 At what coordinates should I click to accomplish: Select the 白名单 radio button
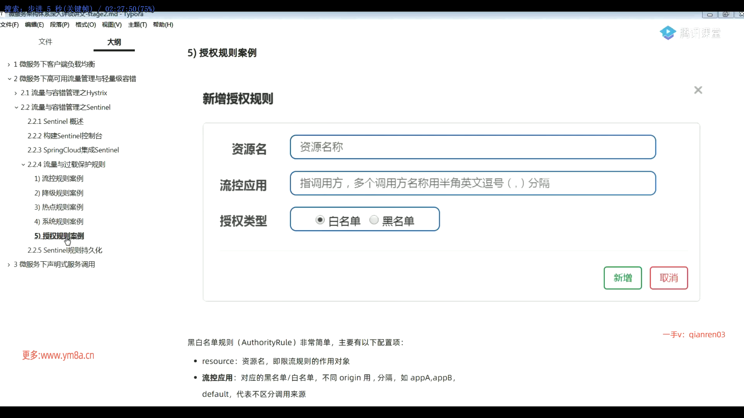320,220
